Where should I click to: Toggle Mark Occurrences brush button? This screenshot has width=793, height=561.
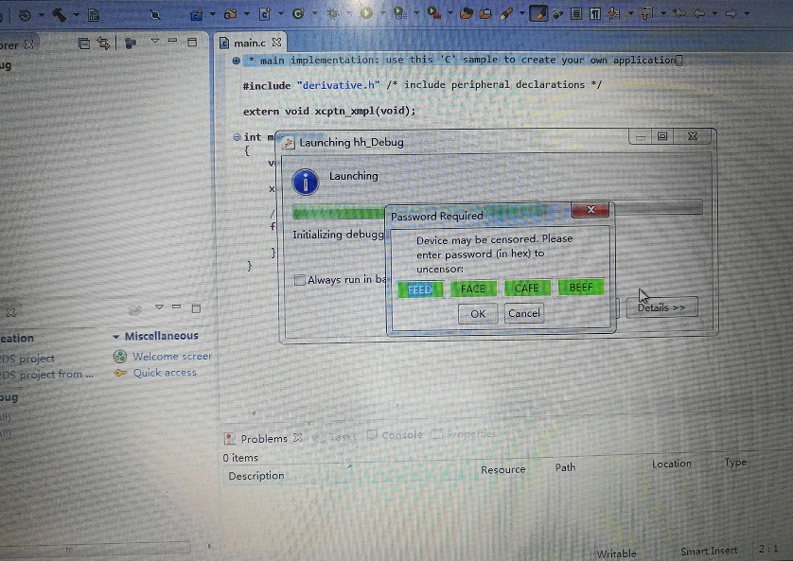click(x=538, y=13)
